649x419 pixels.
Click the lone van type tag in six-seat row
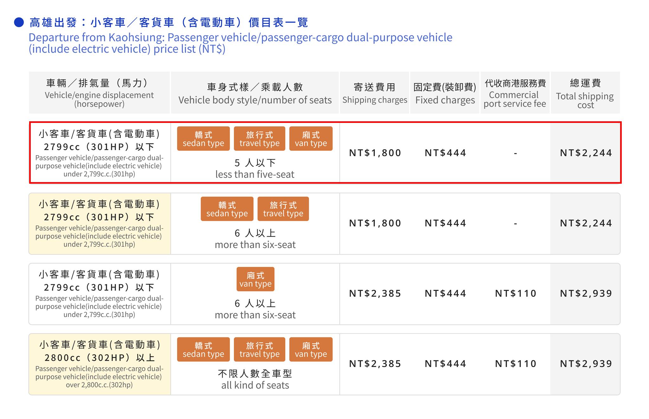coord(255,279)
